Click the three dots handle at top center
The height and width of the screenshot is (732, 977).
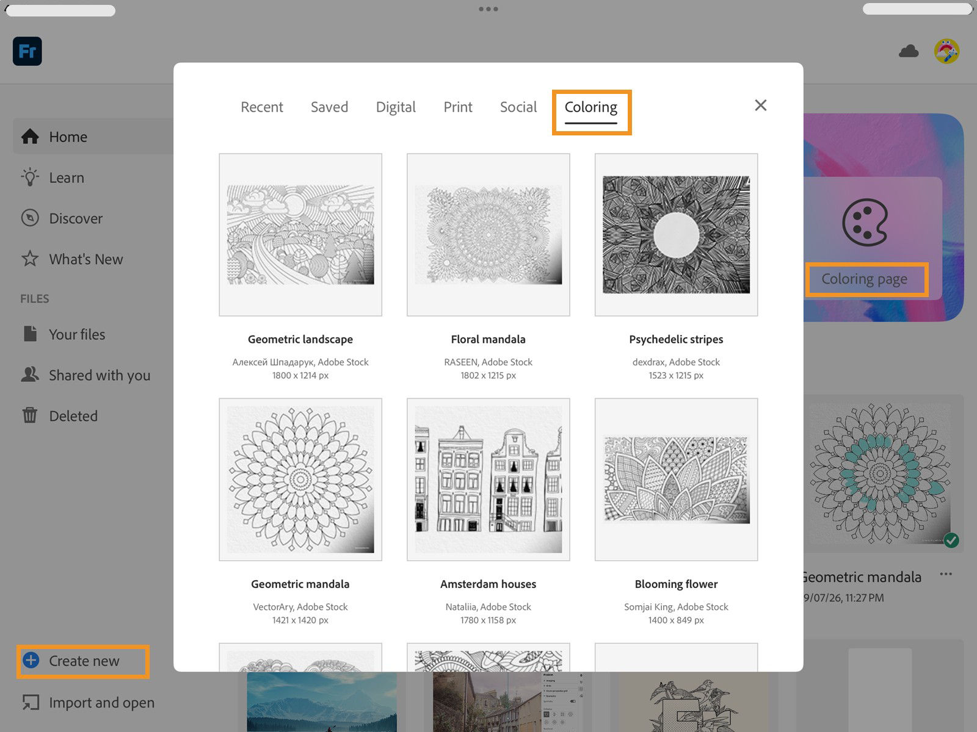tap(488, 9)
